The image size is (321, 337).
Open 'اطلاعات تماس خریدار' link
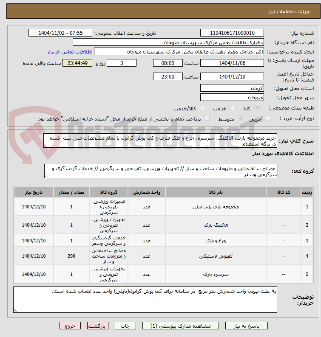(x=70, y=52)
